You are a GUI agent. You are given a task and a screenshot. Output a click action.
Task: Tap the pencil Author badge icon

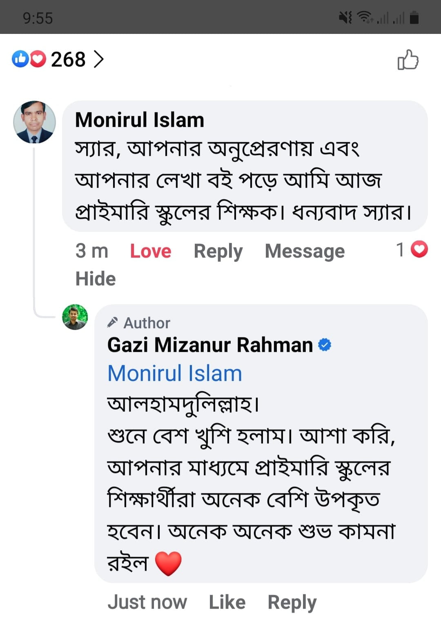(112, 323)
